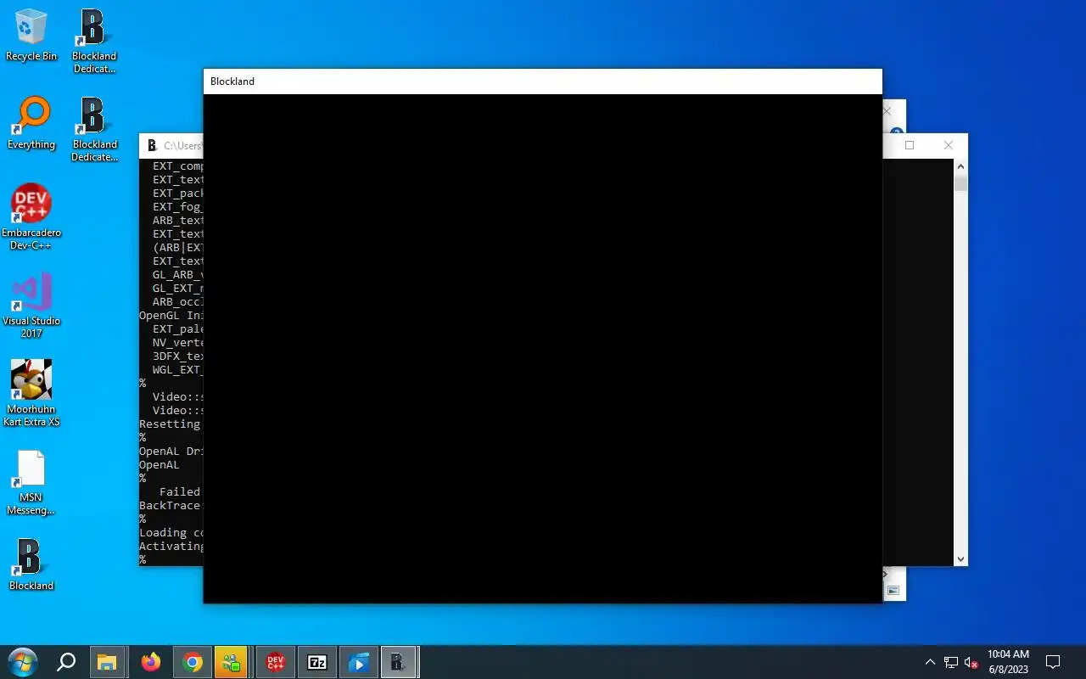Click the "Activating" line in console output

[x=171, y=546]
